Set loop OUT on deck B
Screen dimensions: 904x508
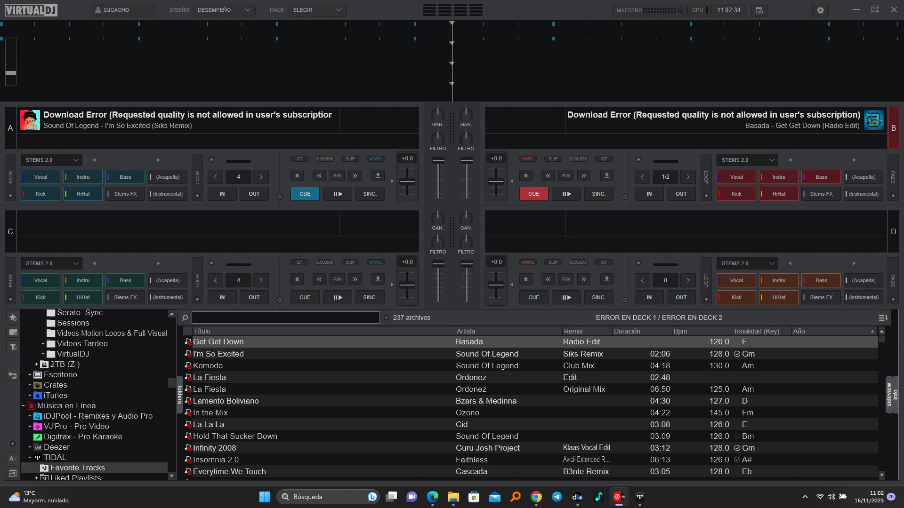point(681,194)
